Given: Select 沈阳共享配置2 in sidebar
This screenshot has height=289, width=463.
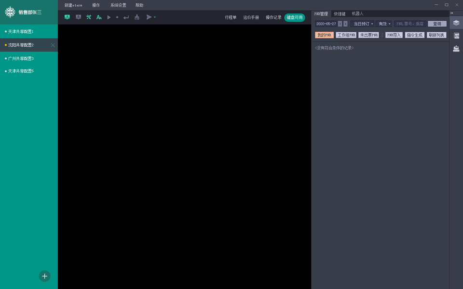Looking at the screenshot, I should coord(29,45).
